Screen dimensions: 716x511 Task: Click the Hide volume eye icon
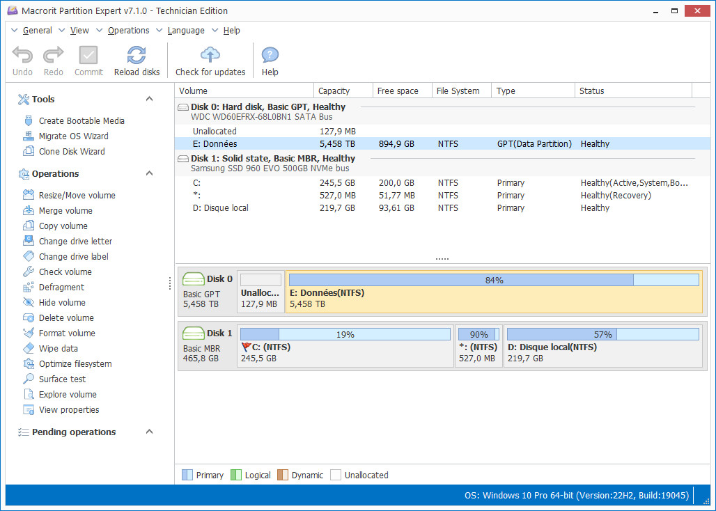point(29,302)
